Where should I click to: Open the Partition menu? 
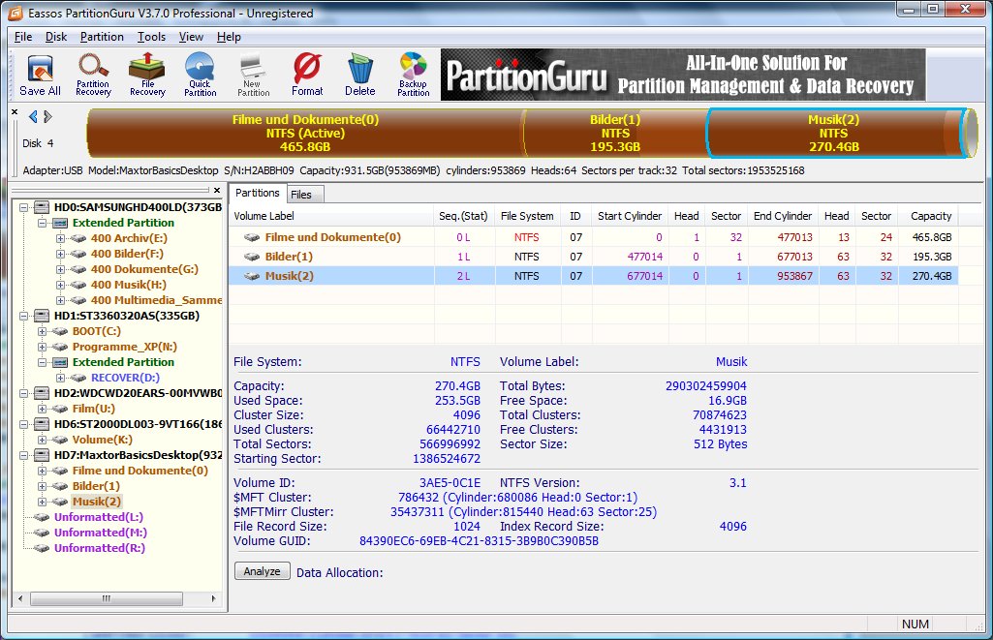[x=102, y=37]
